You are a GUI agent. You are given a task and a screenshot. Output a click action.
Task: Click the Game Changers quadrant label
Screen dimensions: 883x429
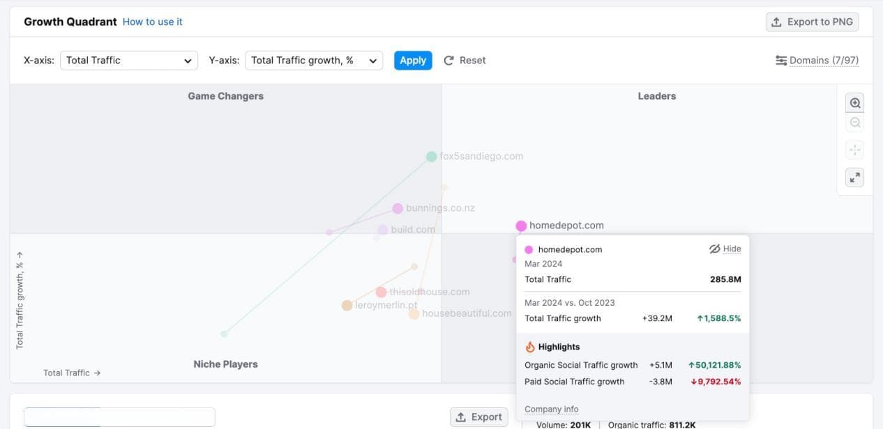click(225, 96)
